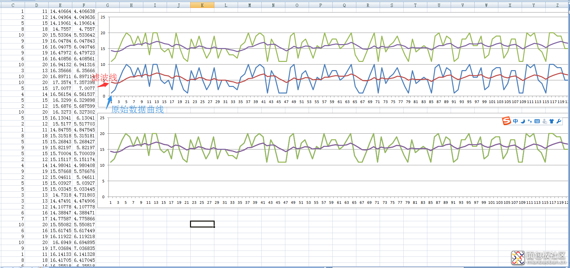Select cell containing 4.980408

click(84, 165)
